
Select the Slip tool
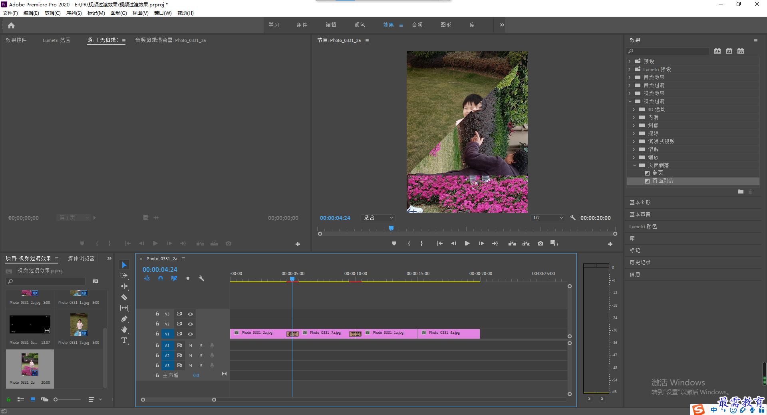[x=124, y=308]
